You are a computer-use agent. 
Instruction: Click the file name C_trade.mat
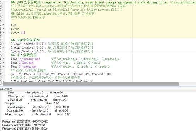tap(28, 67)
